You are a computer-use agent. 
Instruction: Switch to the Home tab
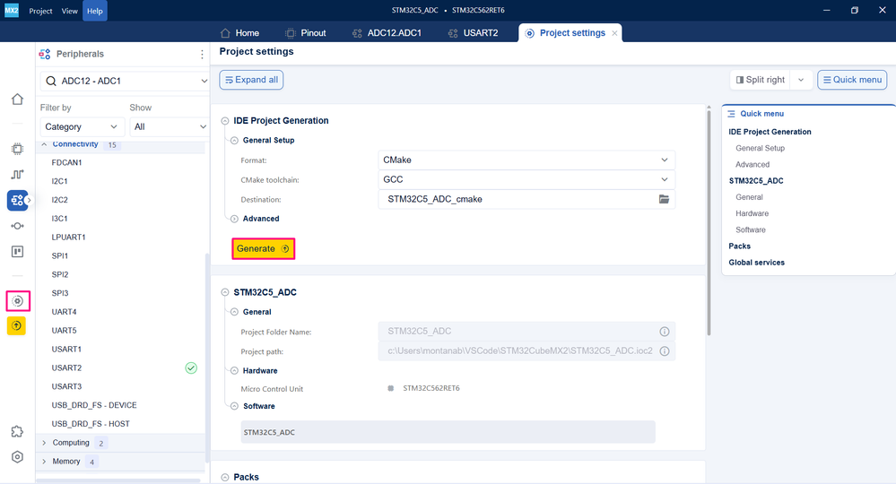coord(240,33)
